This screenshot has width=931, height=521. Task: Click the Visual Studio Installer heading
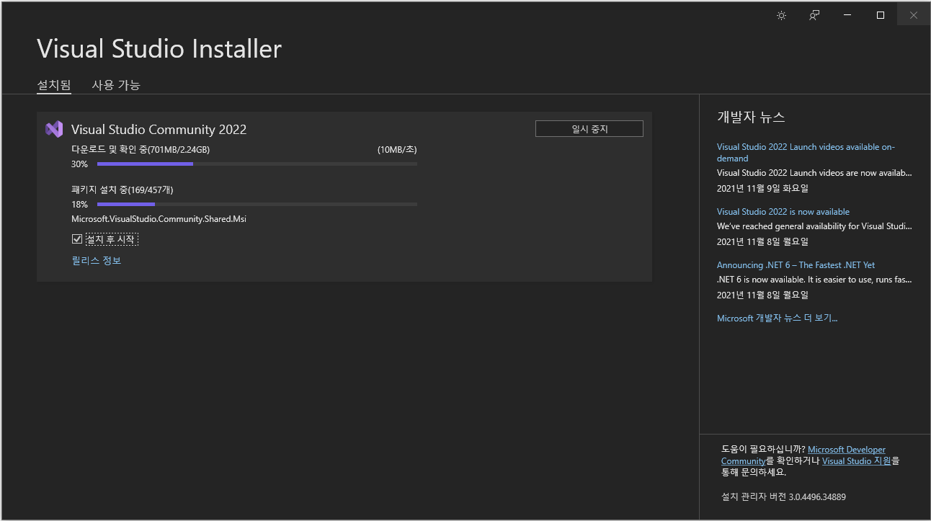(x=159, y=48)
